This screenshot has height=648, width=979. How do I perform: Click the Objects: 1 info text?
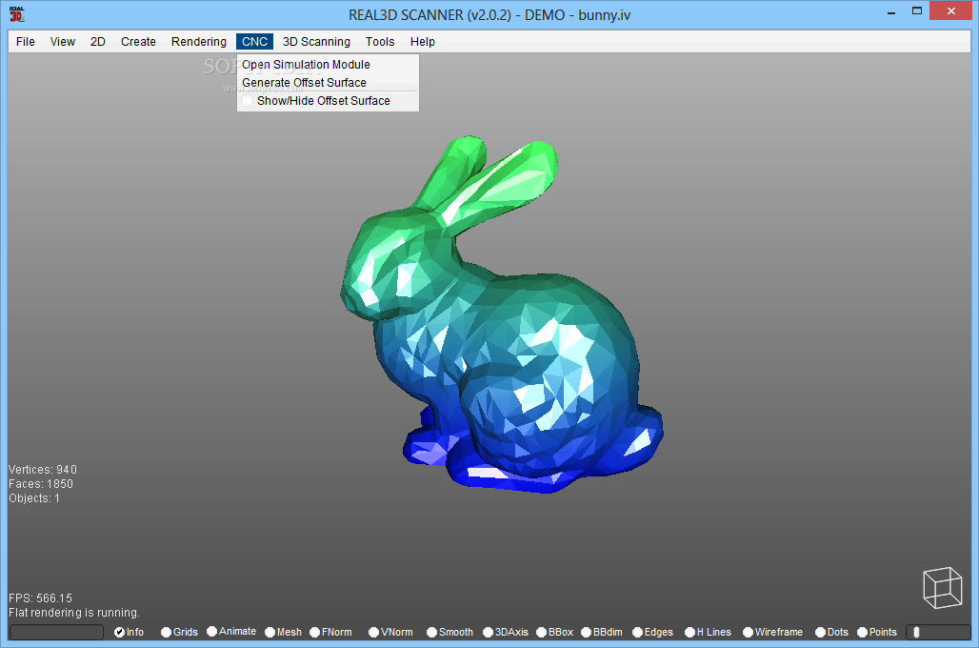[33, 498]
